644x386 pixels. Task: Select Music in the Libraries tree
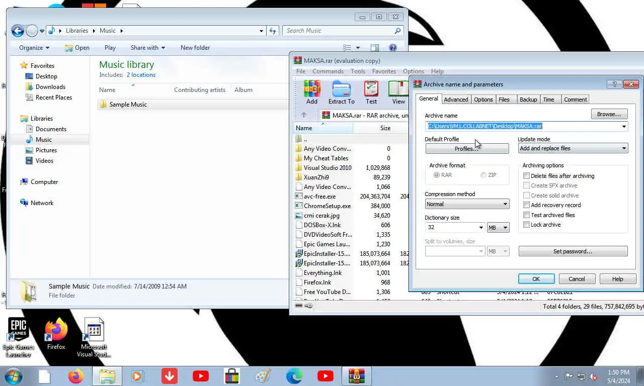coord(43,140)
